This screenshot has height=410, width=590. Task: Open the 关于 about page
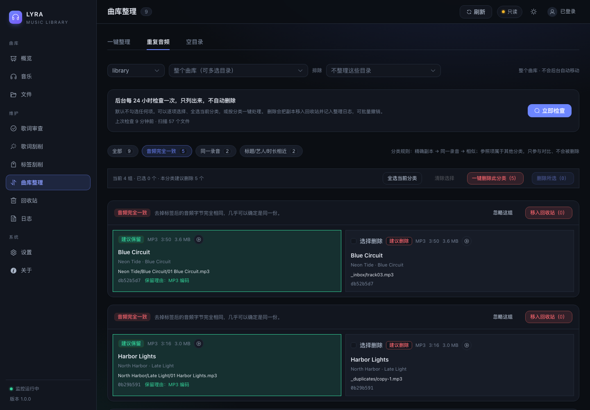(x=48, y=270)
